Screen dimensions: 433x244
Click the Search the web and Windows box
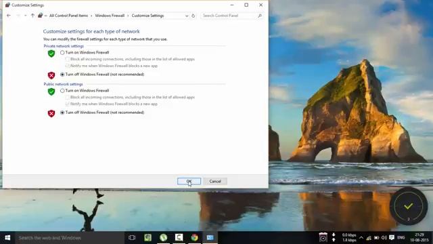point(70,238)
